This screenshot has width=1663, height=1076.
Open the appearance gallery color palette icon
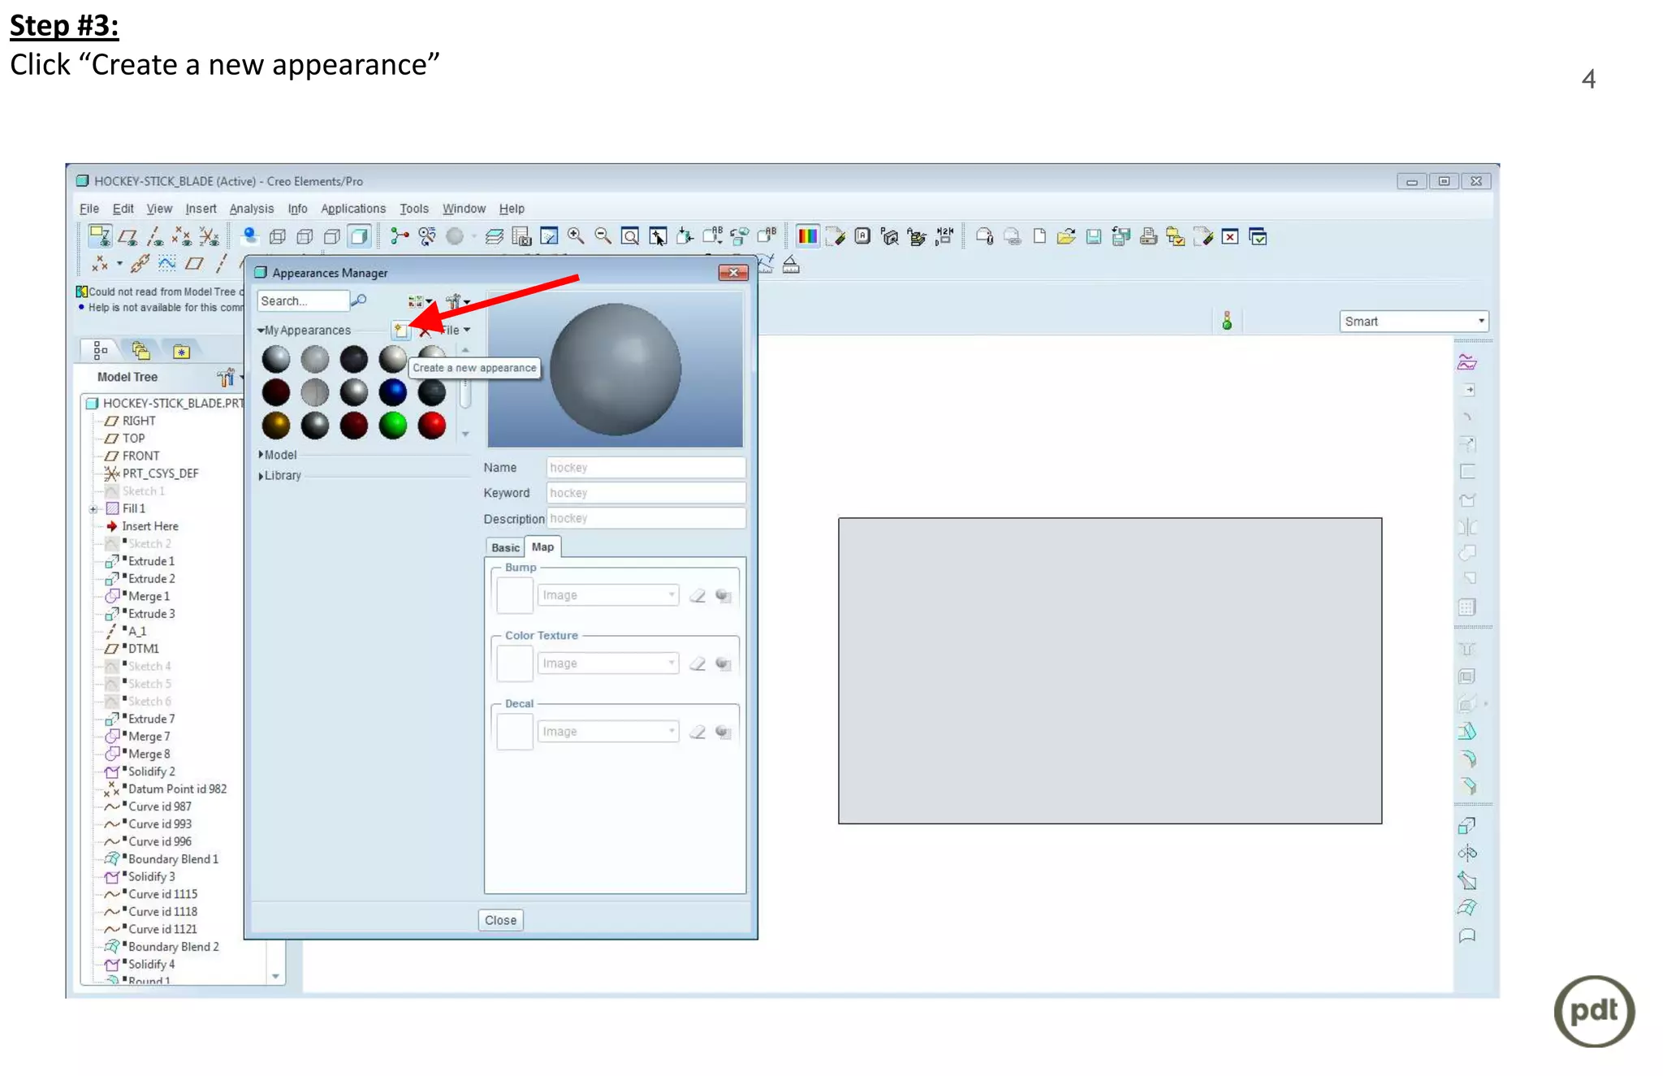click(x=807, y=236)
